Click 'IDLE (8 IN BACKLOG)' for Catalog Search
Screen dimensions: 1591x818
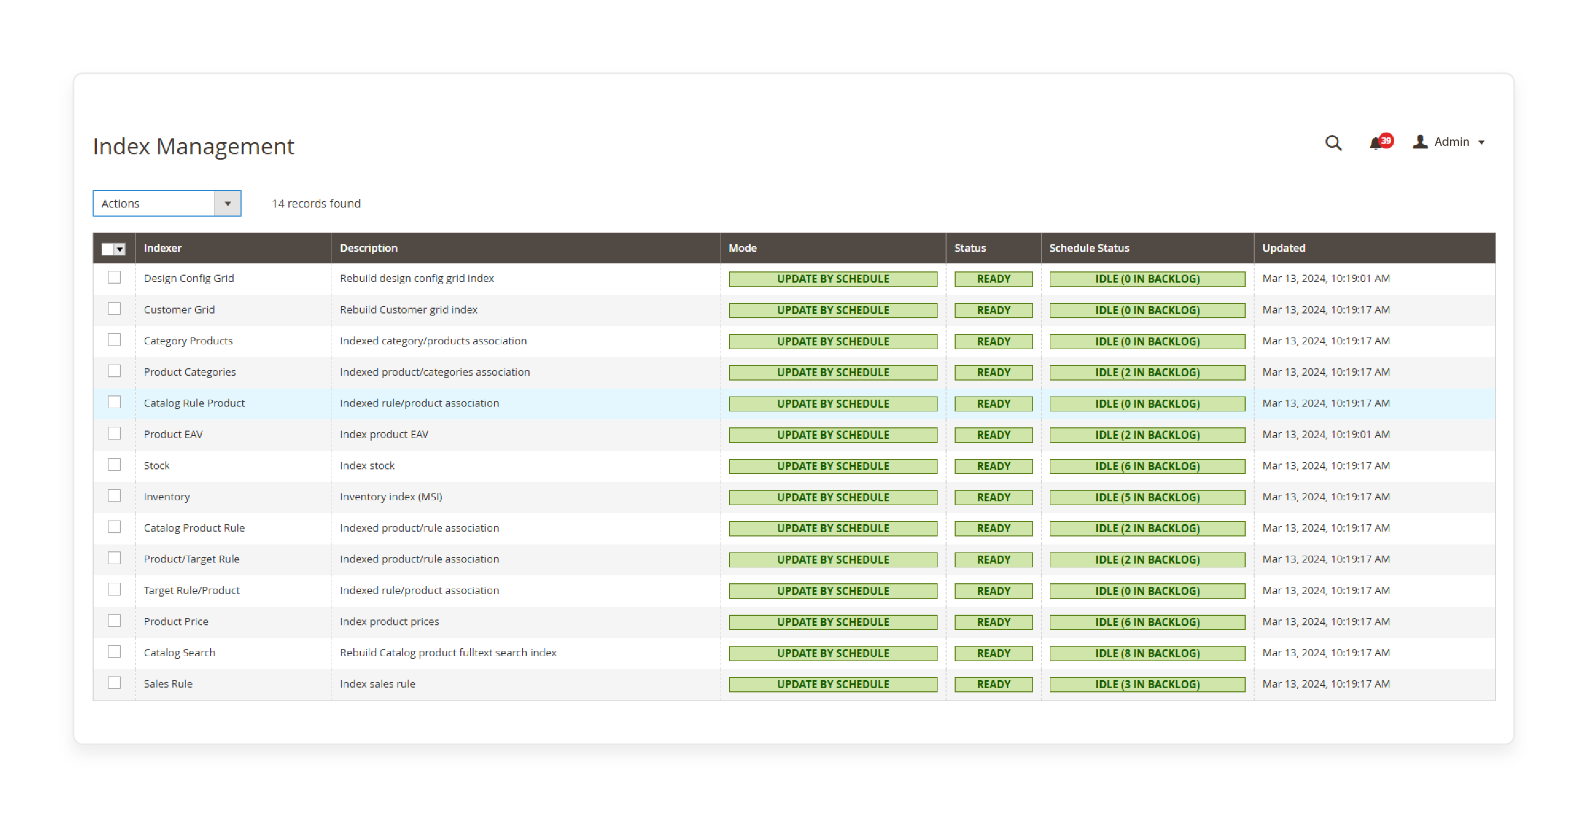(x=1147, y=654)
